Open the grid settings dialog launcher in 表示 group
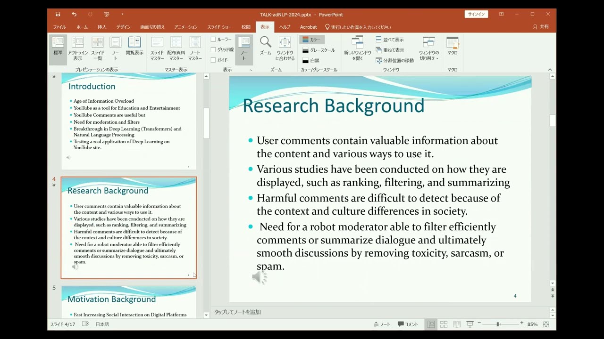 click(x=251, y=70)
